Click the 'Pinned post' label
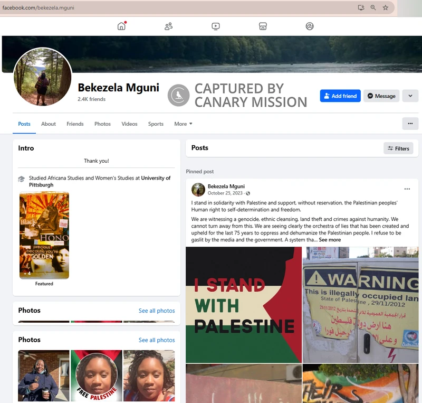Viewport: 422px width, 403px height. click(x=200, y=172)
